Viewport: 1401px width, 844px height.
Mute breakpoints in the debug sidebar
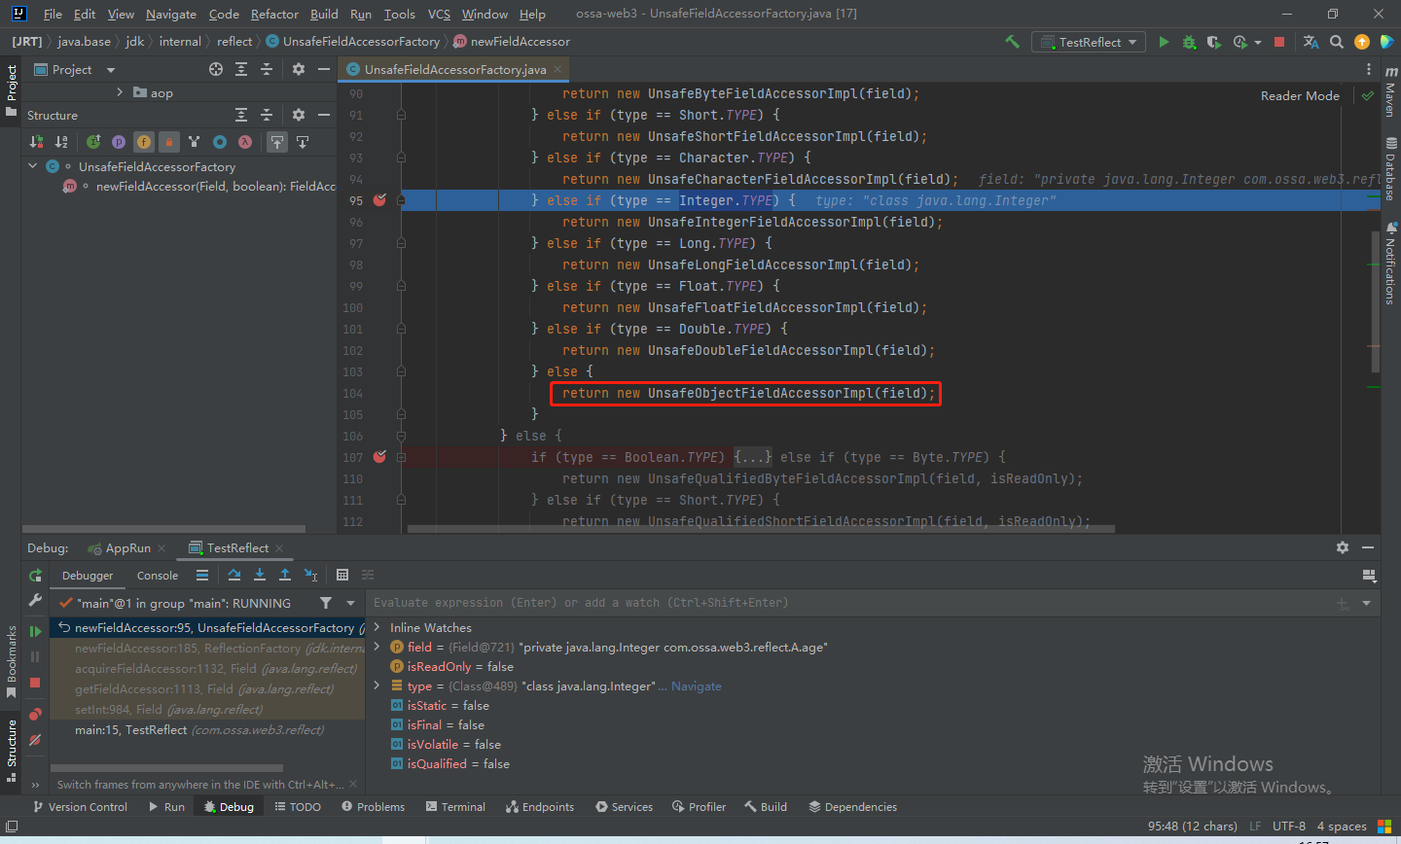click(x=35, y=740)
